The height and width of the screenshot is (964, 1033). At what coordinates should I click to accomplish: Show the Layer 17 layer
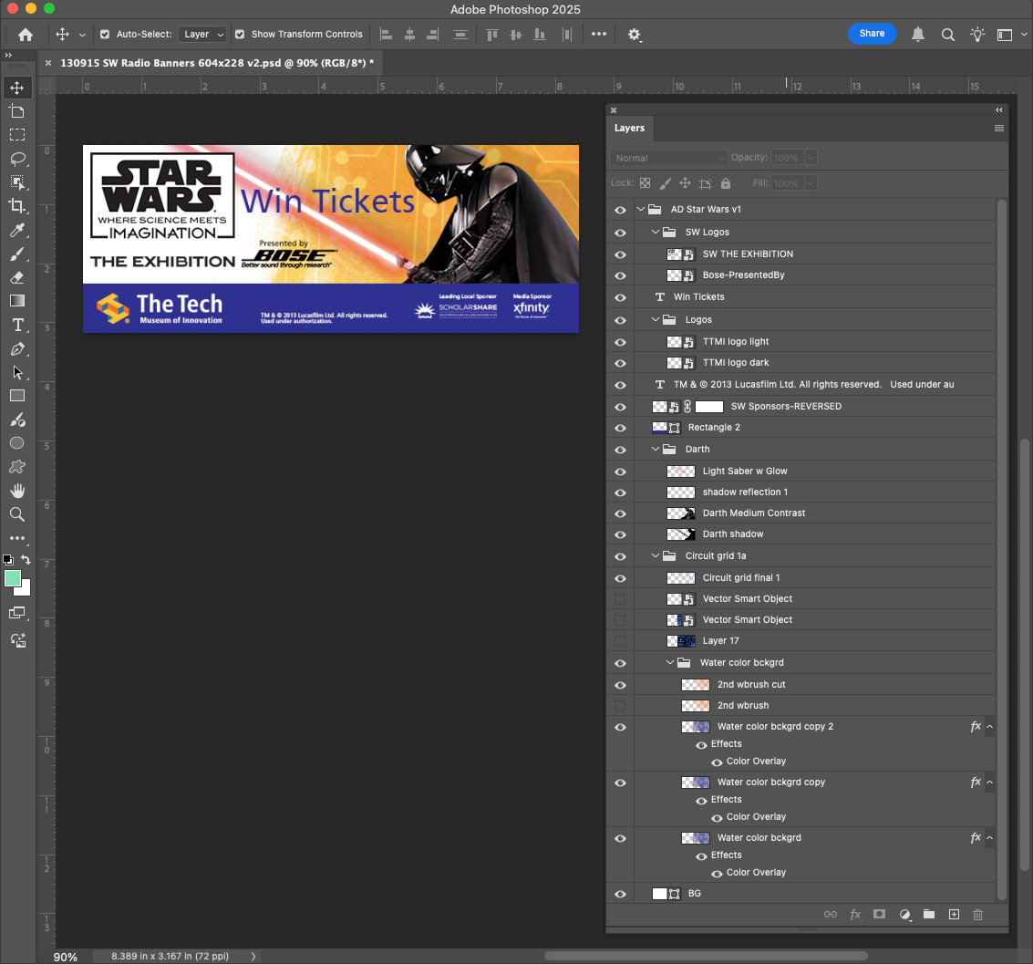click(620, 641)
